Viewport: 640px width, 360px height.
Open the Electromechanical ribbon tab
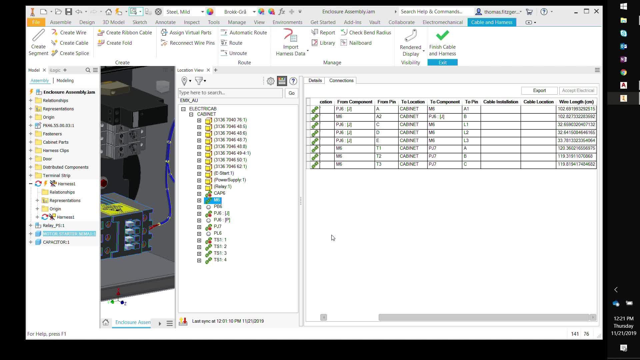click(443, 22)
